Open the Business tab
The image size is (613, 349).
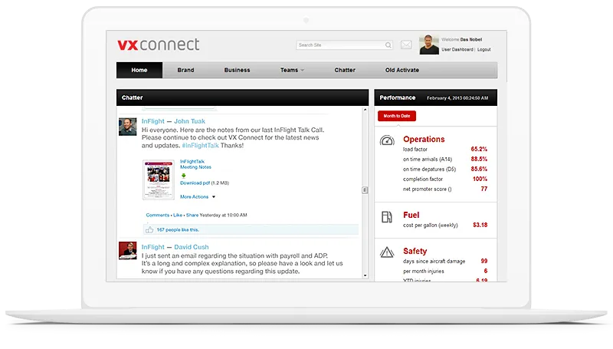[x=237, y=70]
